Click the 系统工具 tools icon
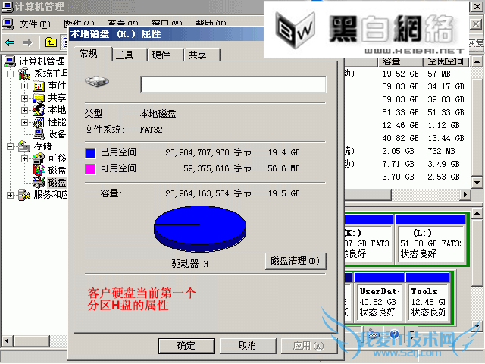This screenshot has width=485, height=364. coord(24,74)
